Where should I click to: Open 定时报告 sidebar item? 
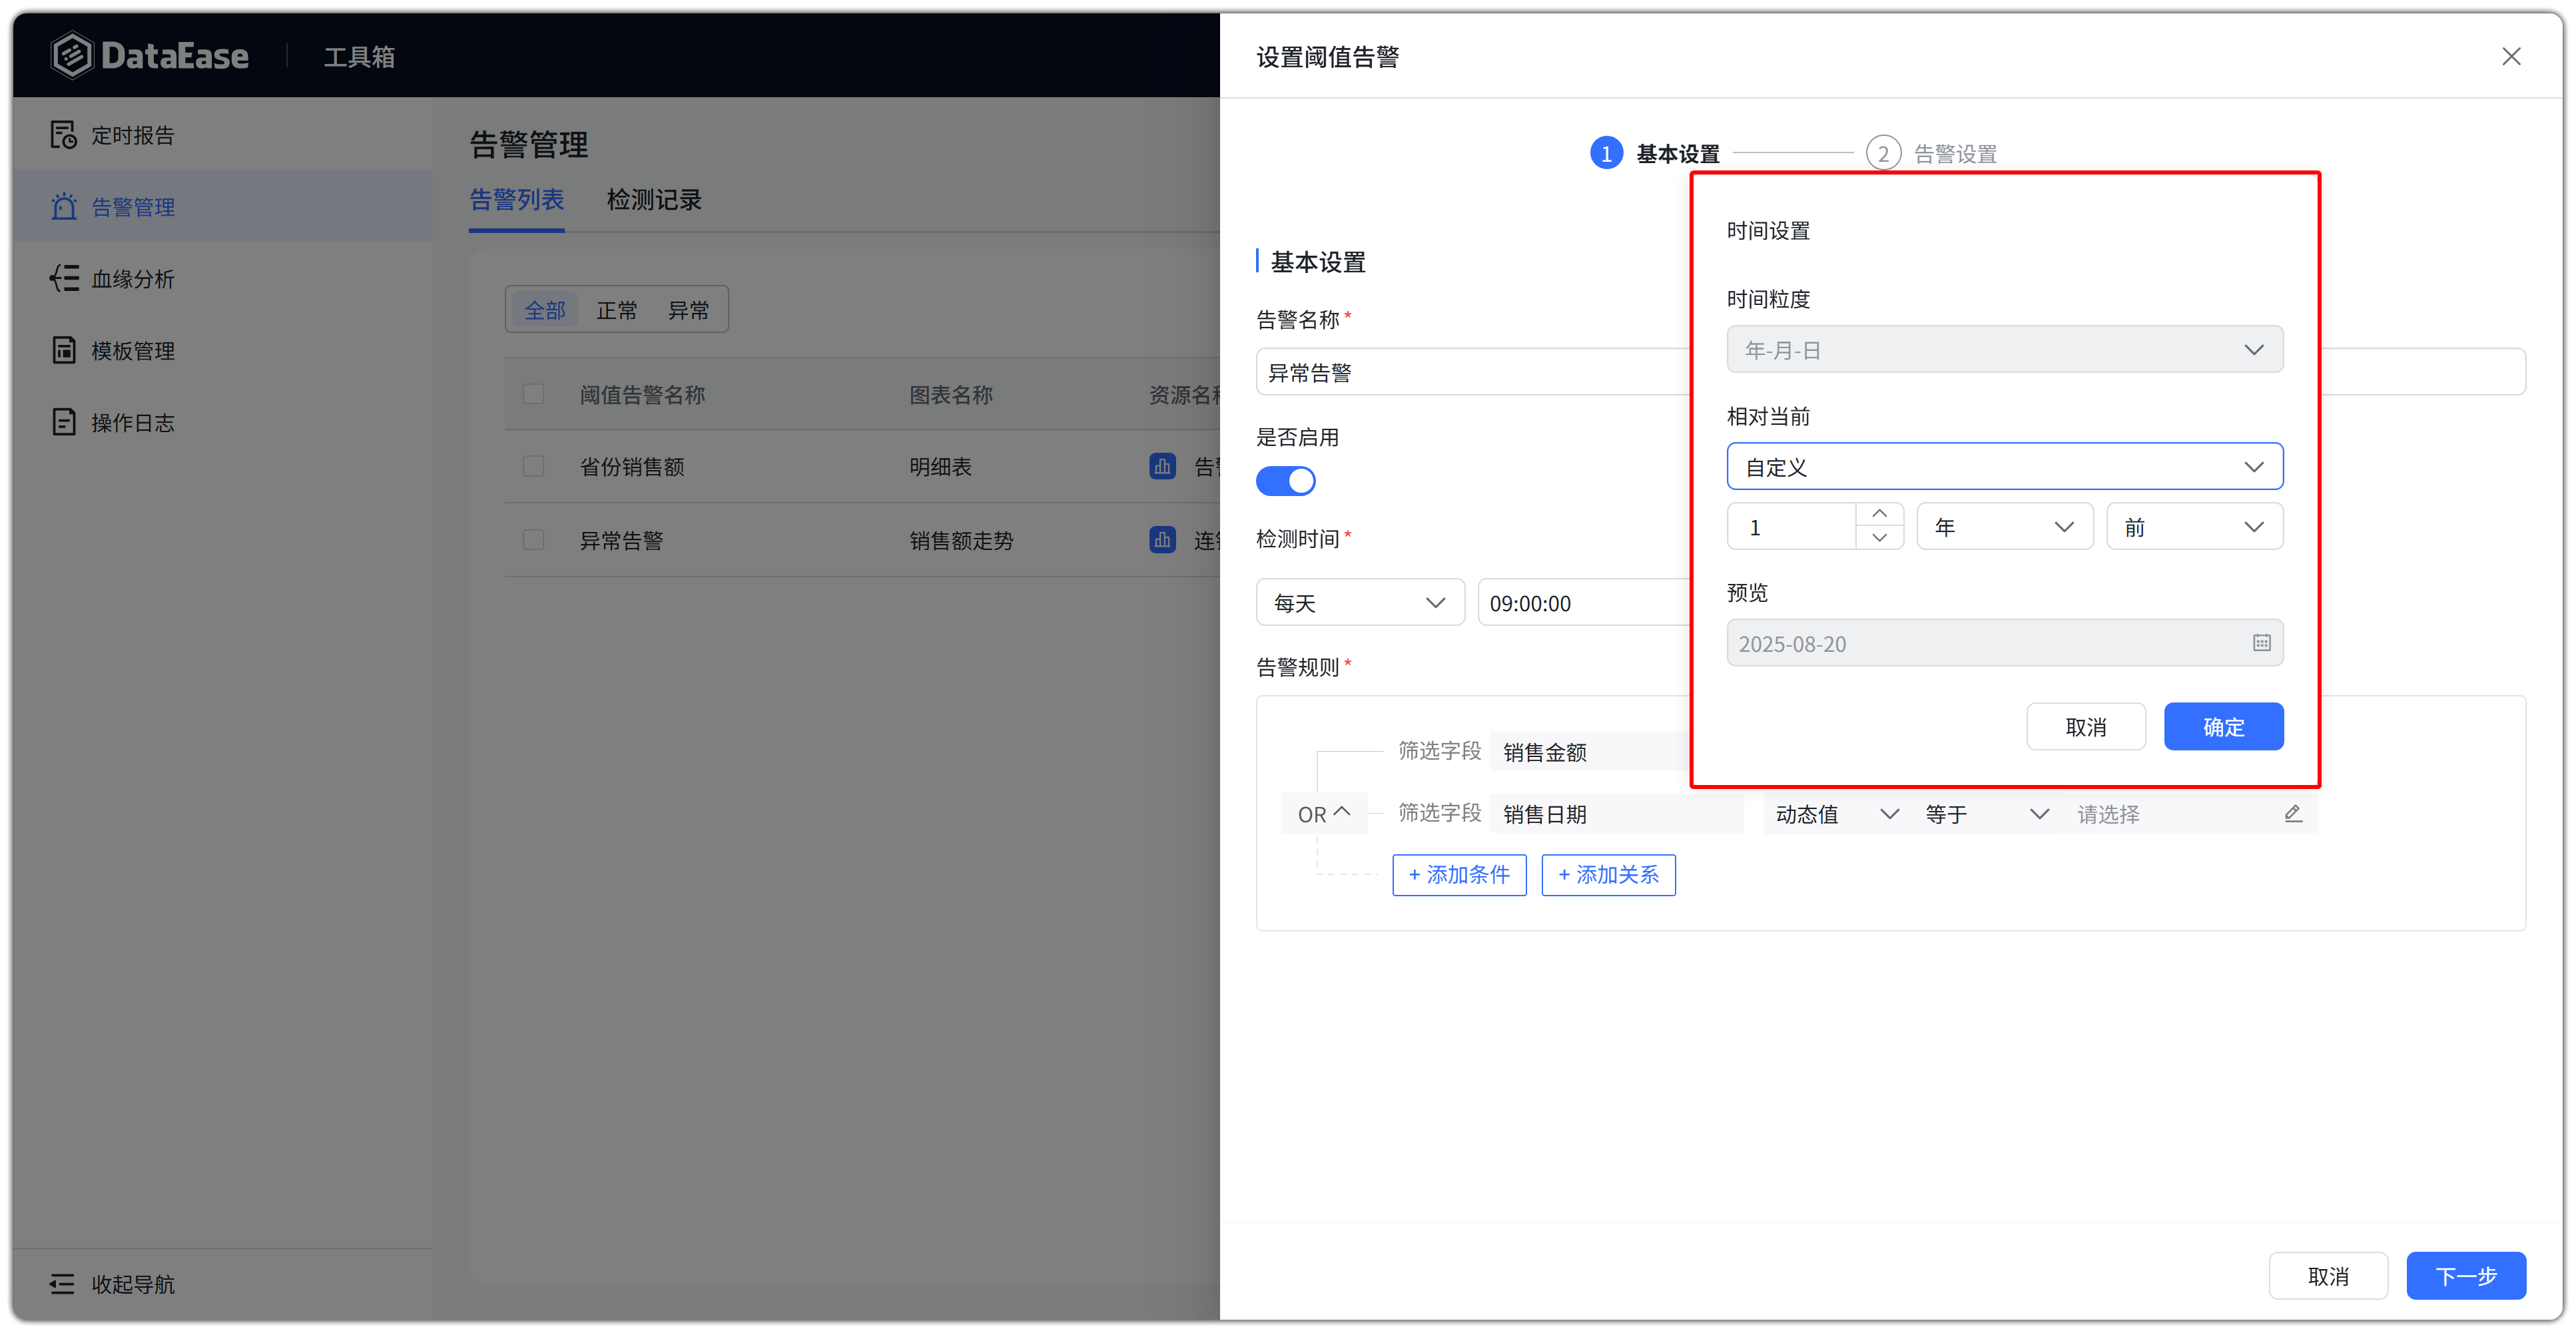click(x=222, y=135)
